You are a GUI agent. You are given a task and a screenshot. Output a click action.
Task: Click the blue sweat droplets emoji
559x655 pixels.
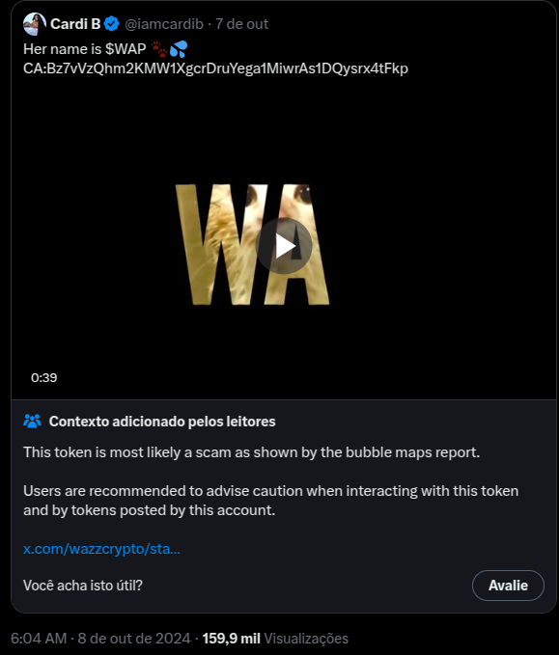(179, 49)
